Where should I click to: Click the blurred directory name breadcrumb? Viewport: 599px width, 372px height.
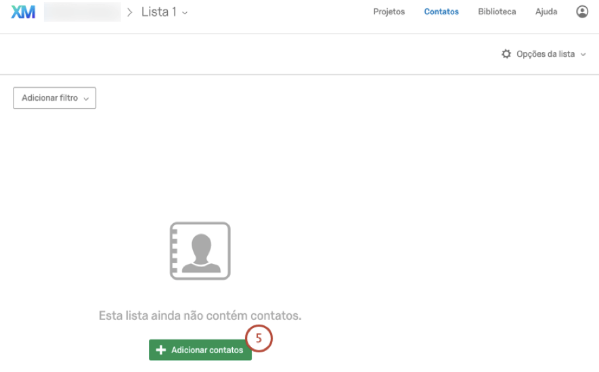[83, 12]
